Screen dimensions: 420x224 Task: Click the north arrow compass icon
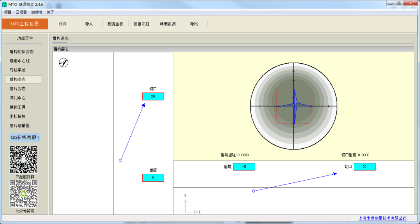point(63,63)
